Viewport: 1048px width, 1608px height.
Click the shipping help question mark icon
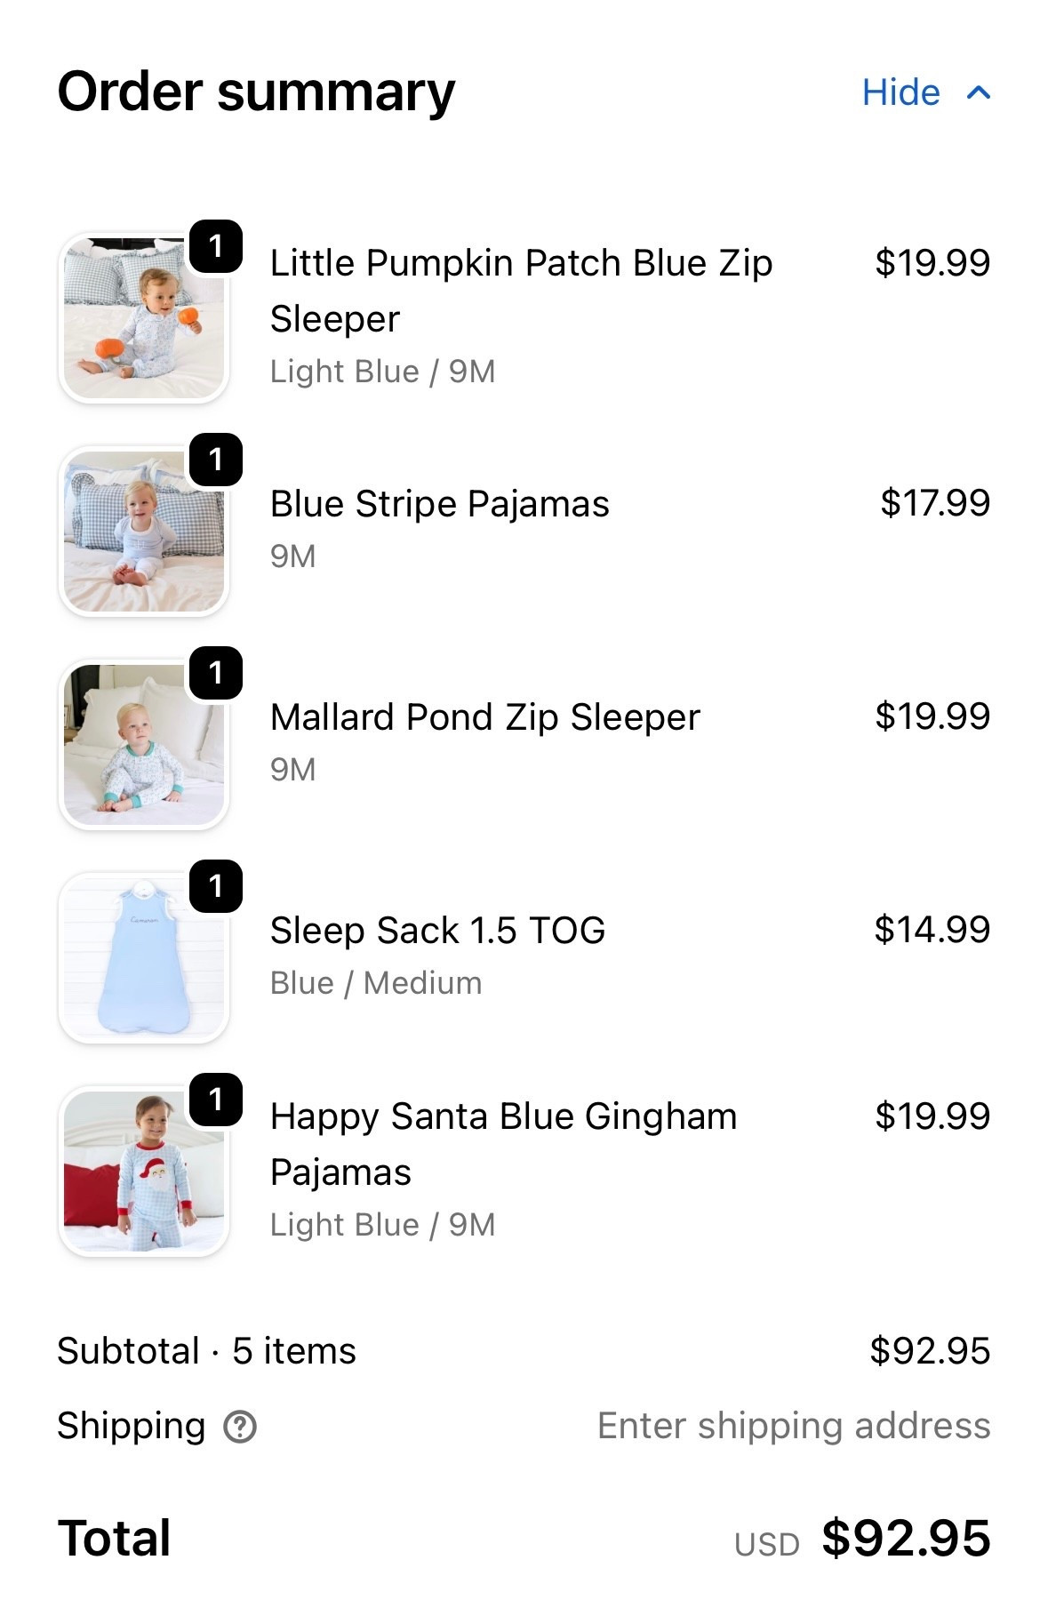coord(240,1427)
